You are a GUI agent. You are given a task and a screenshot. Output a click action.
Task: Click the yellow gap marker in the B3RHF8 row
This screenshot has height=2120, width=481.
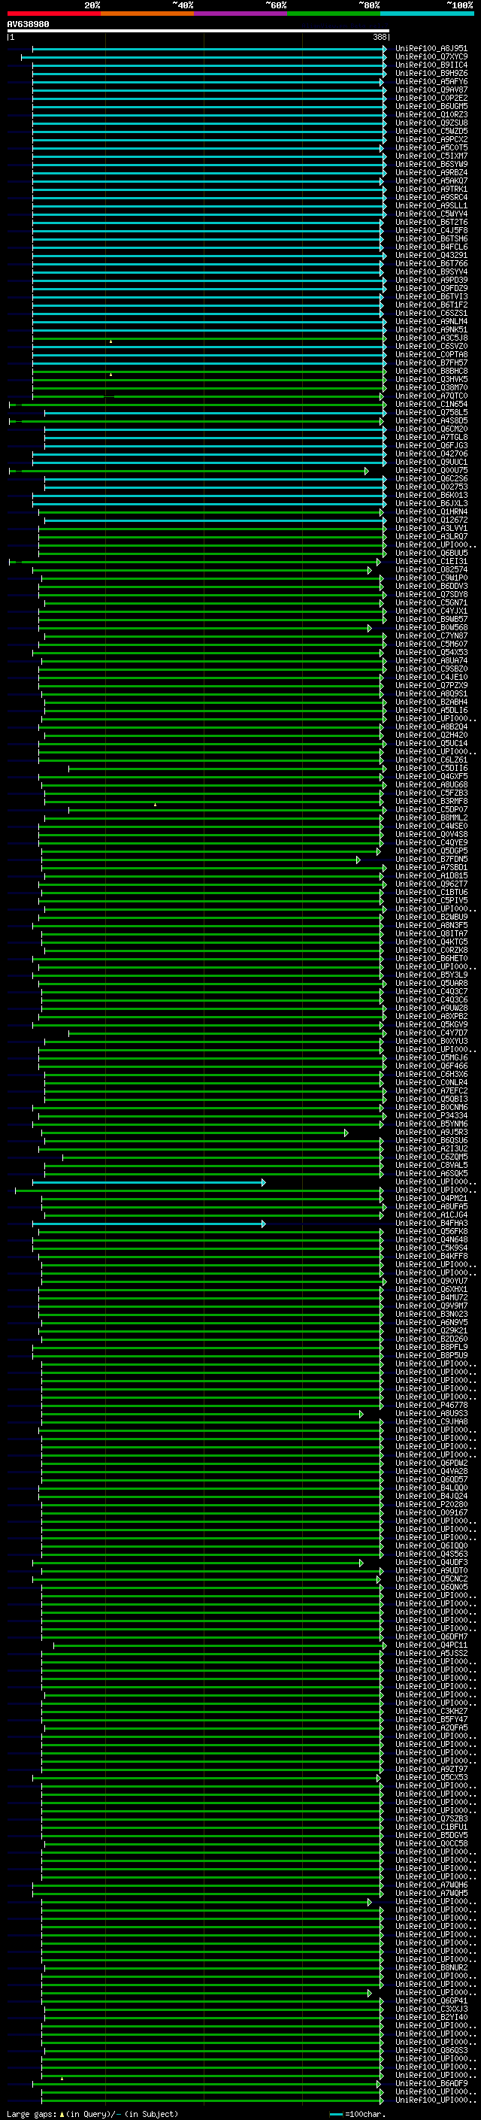pyautogui.click(x=155, y=804)
